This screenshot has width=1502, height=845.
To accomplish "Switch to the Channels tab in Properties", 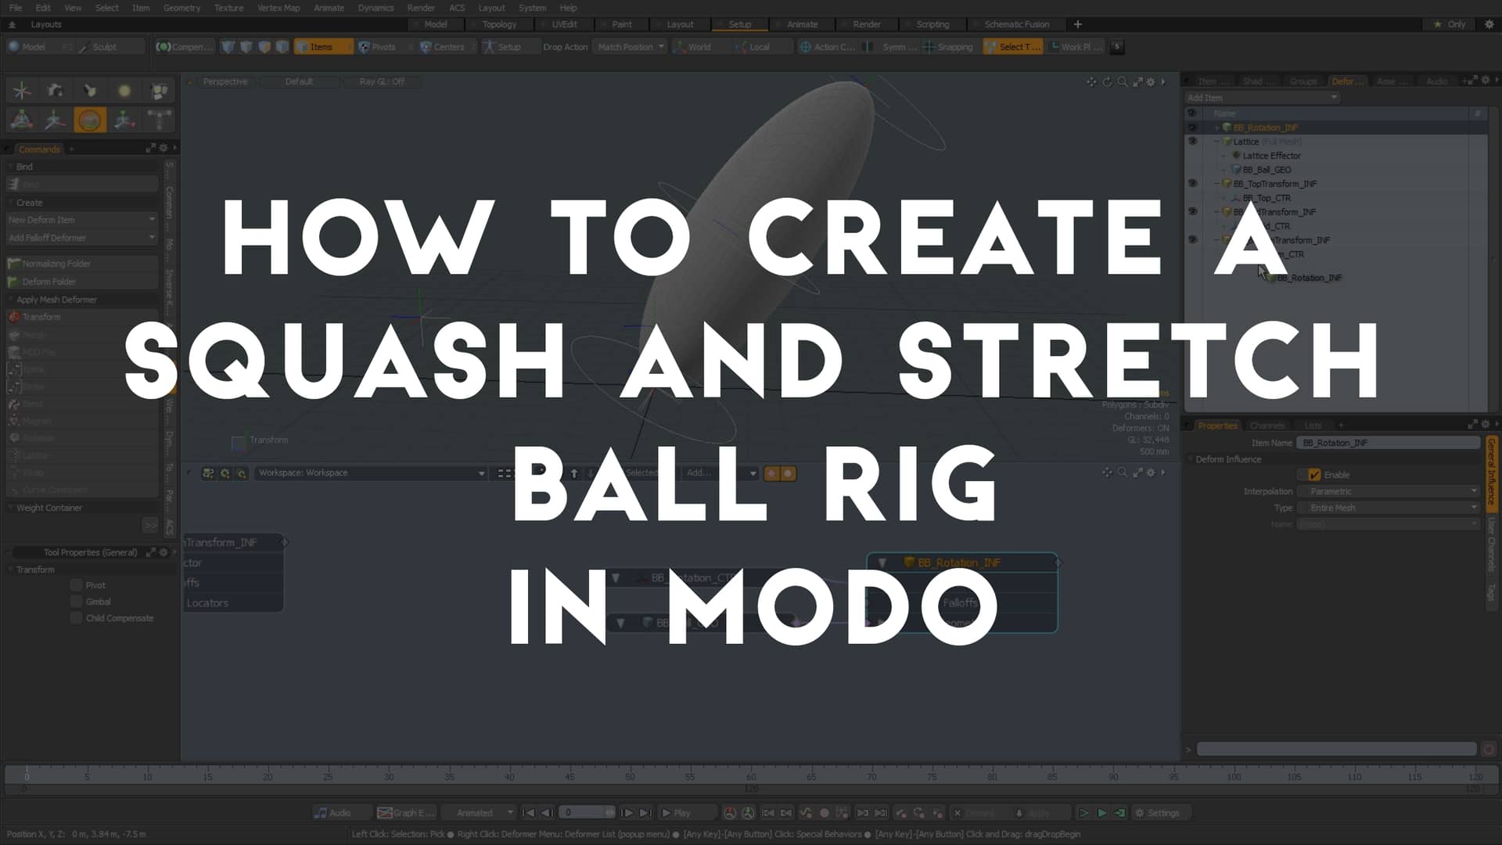I will click(x=1267, y=425).
